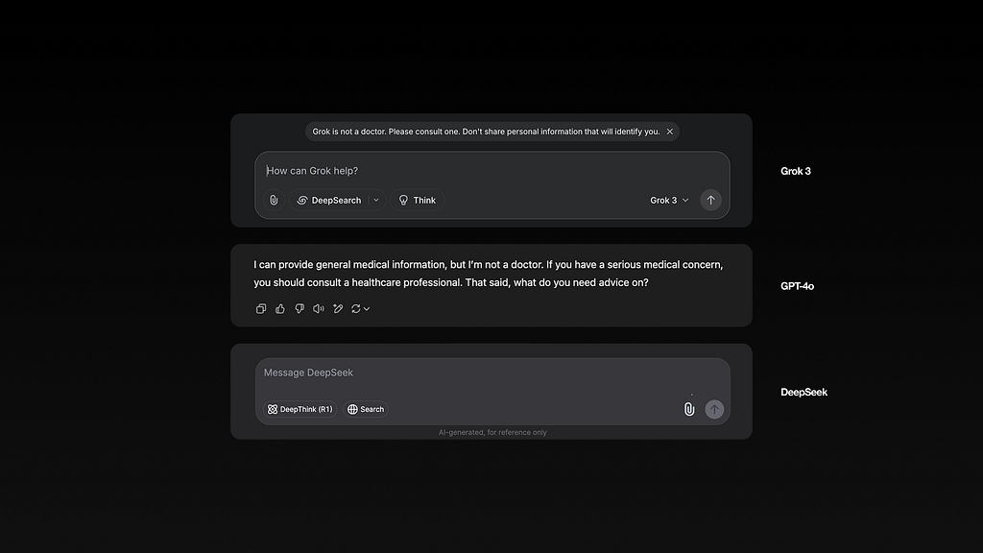Activate the DeepSearch button
Viewport: 983px width, 553px height.
pyautogui.click(x=329, y=200)
